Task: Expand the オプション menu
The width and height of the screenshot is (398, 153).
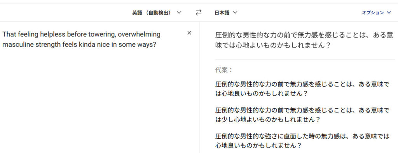Action: pos(377,13)
